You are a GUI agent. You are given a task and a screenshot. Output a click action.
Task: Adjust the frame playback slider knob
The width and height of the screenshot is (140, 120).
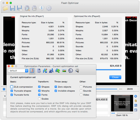coord(118,89)
